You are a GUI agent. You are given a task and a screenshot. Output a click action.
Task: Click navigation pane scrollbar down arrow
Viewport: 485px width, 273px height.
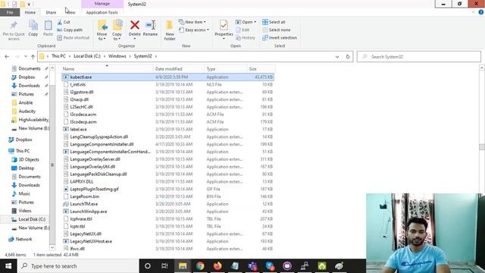(x=52, y=247)
